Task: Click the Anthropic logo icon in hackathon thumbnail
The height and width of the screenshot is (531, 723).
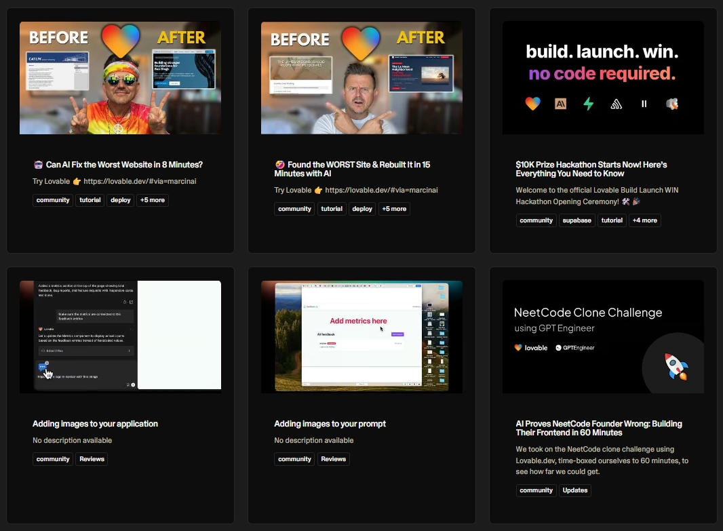Action: (x=560, y=104)
